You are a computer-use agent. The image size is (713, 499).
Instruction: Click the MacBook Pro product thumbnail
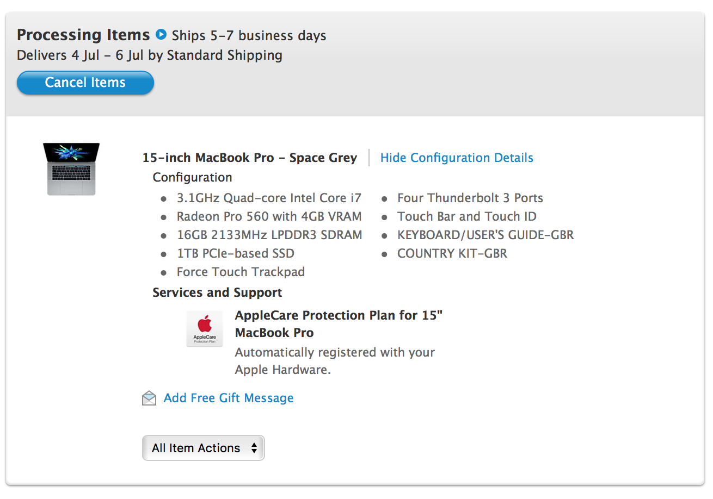(x=71, y=169)
